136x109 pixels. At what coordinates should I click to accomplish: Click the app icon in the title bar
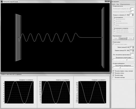click(2, 1)
